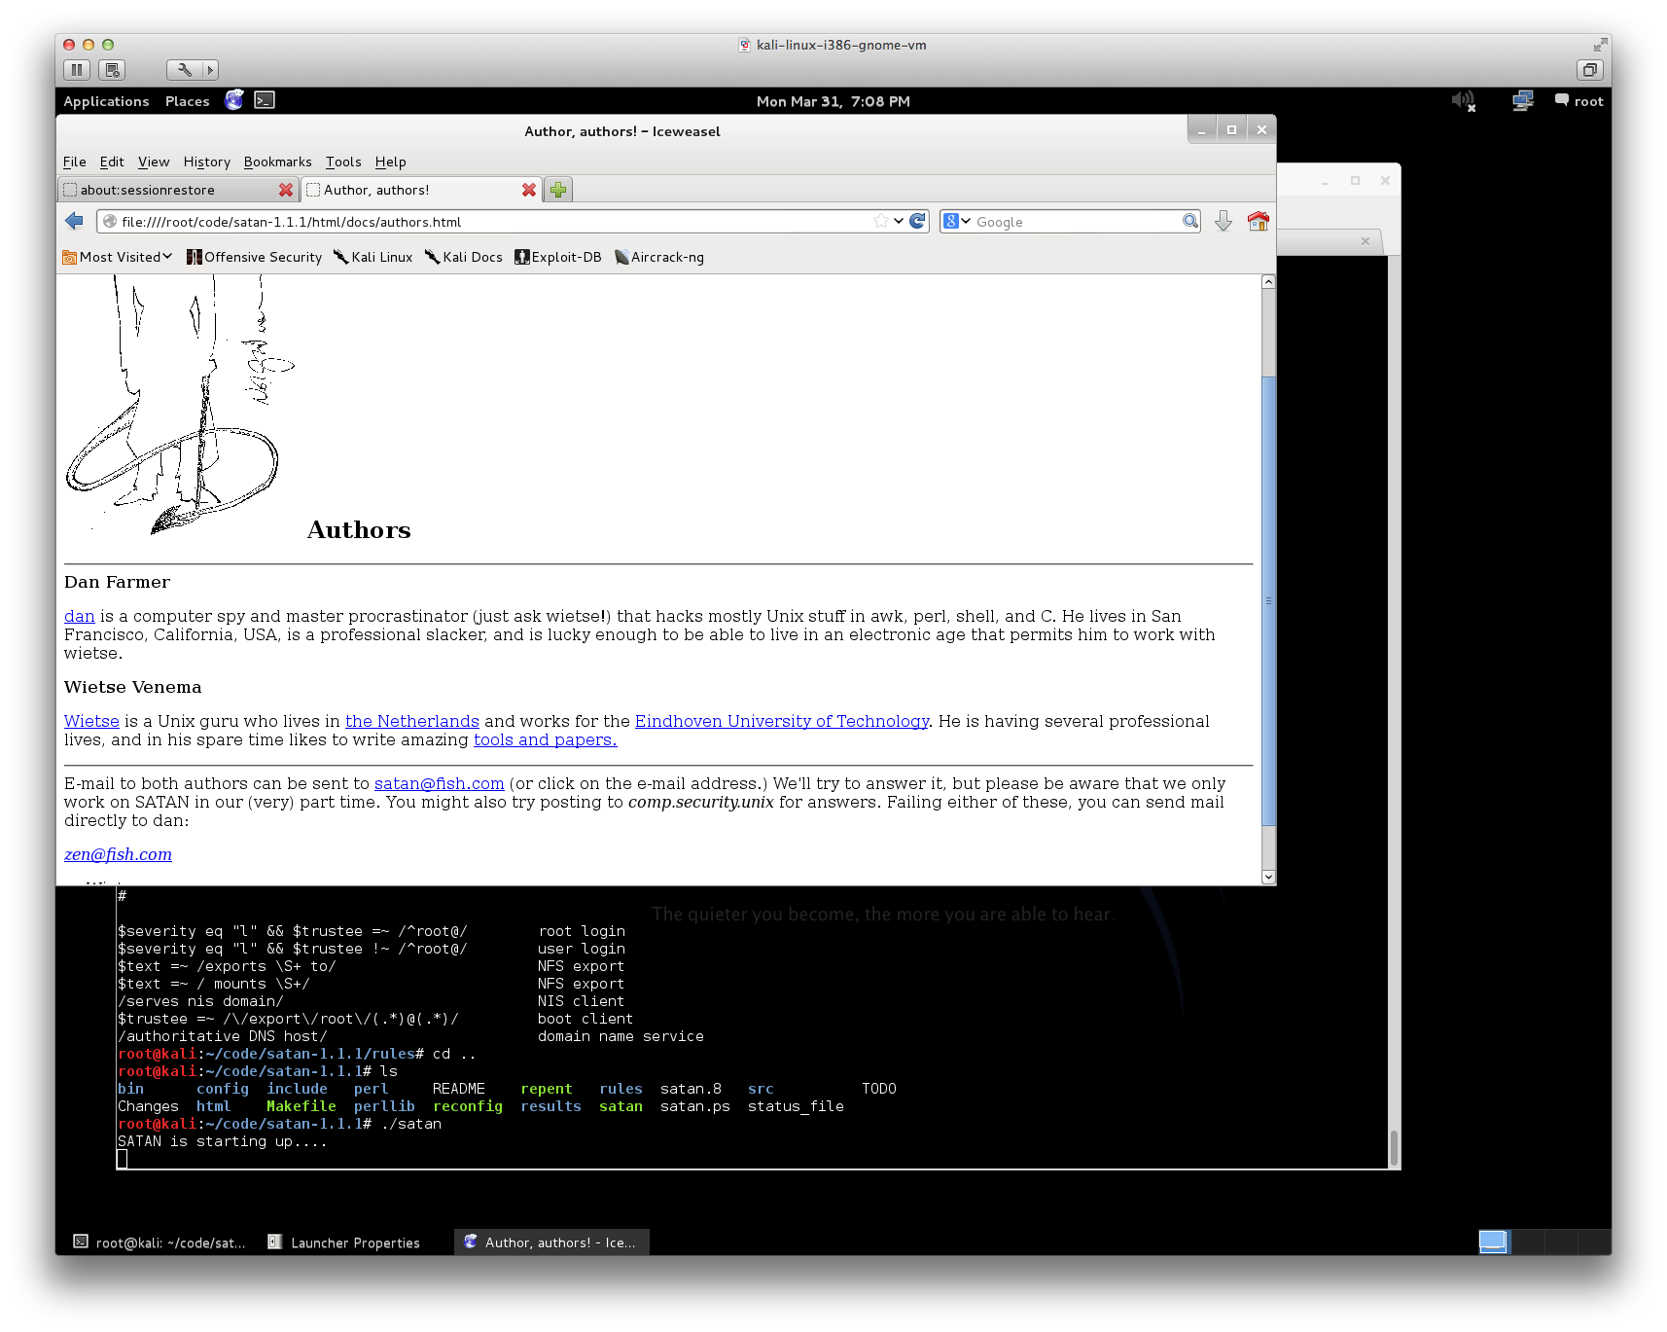Click the zen@fish.com email link

[118, 854]
